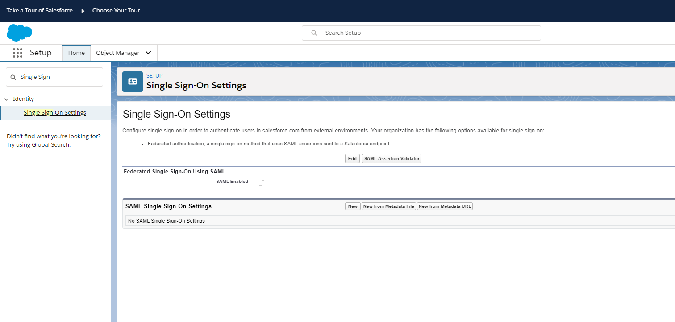The width and height of the screenshot is (675, 322).
Task: Click the Choose Your Tour link
Action: tap(116, 11)
